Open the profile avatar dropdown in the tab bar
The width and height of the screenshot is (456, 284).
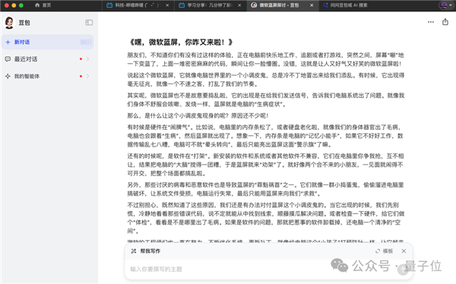pyautogui.click(x=446, y=5)
